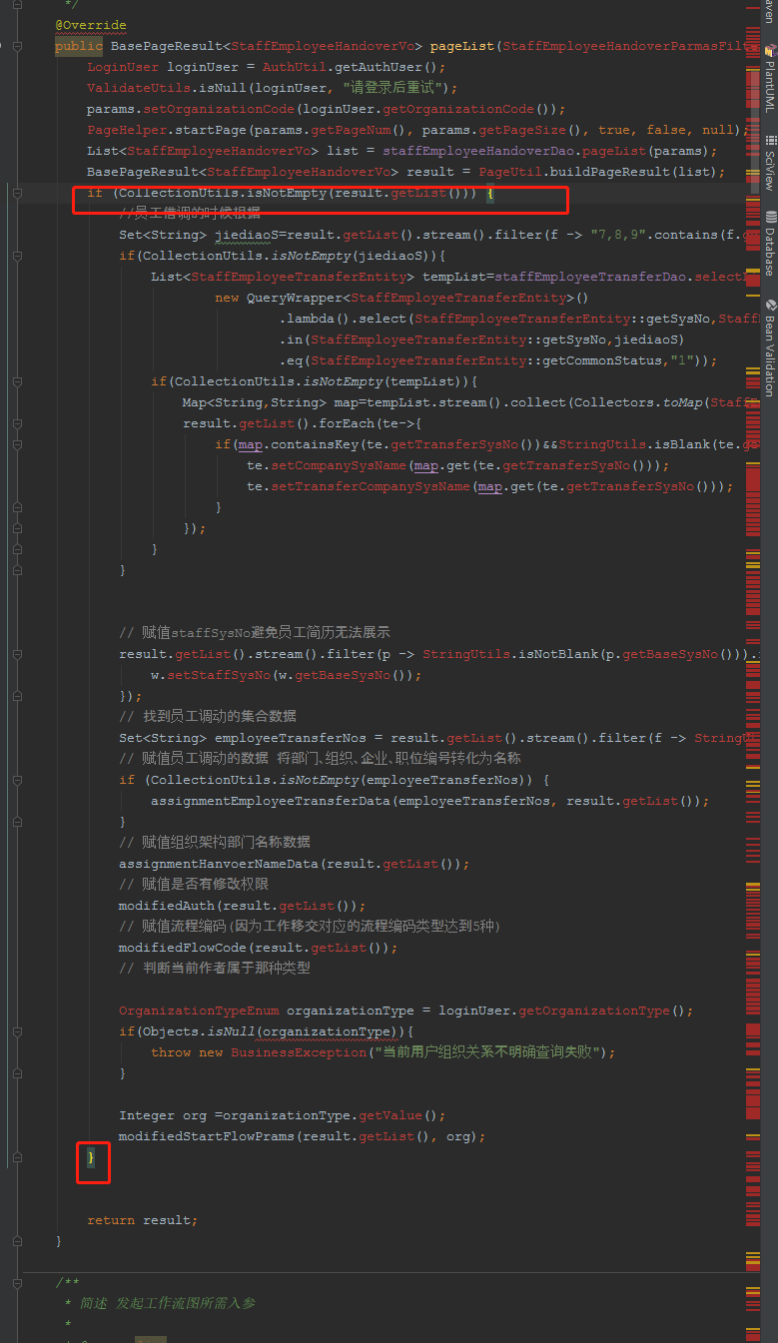This screenshot has height=1343, width=778.
Task: Collapse the 'result.getList().stream().filter(p' lambda fold
Action: tap(17, 654)
